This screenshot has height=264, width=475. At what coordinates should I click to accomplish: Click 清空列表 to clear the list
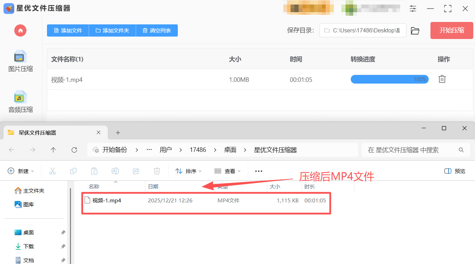(157, 31)
